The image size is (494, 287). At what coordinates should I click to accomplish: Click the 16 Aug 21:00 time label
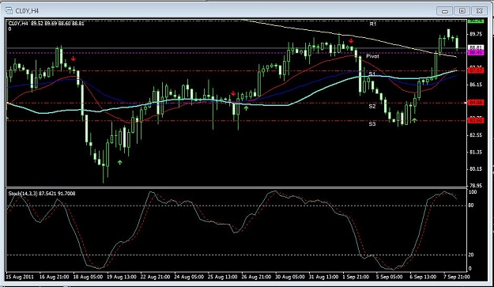pos(55,277)
